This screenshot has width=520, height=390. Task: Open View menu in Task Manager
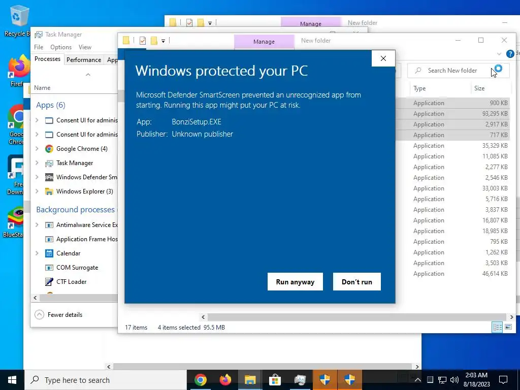point(85,47)
